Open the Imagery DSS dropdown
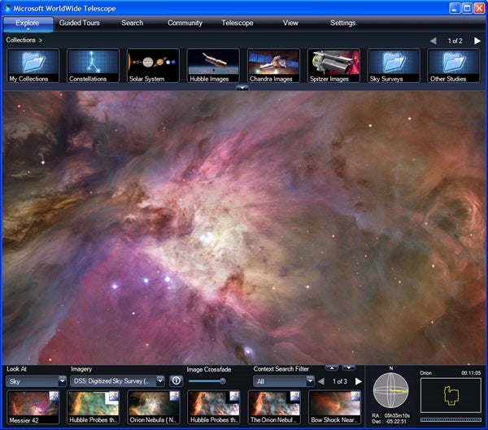 pyautogui.click(x=117, y=381)
